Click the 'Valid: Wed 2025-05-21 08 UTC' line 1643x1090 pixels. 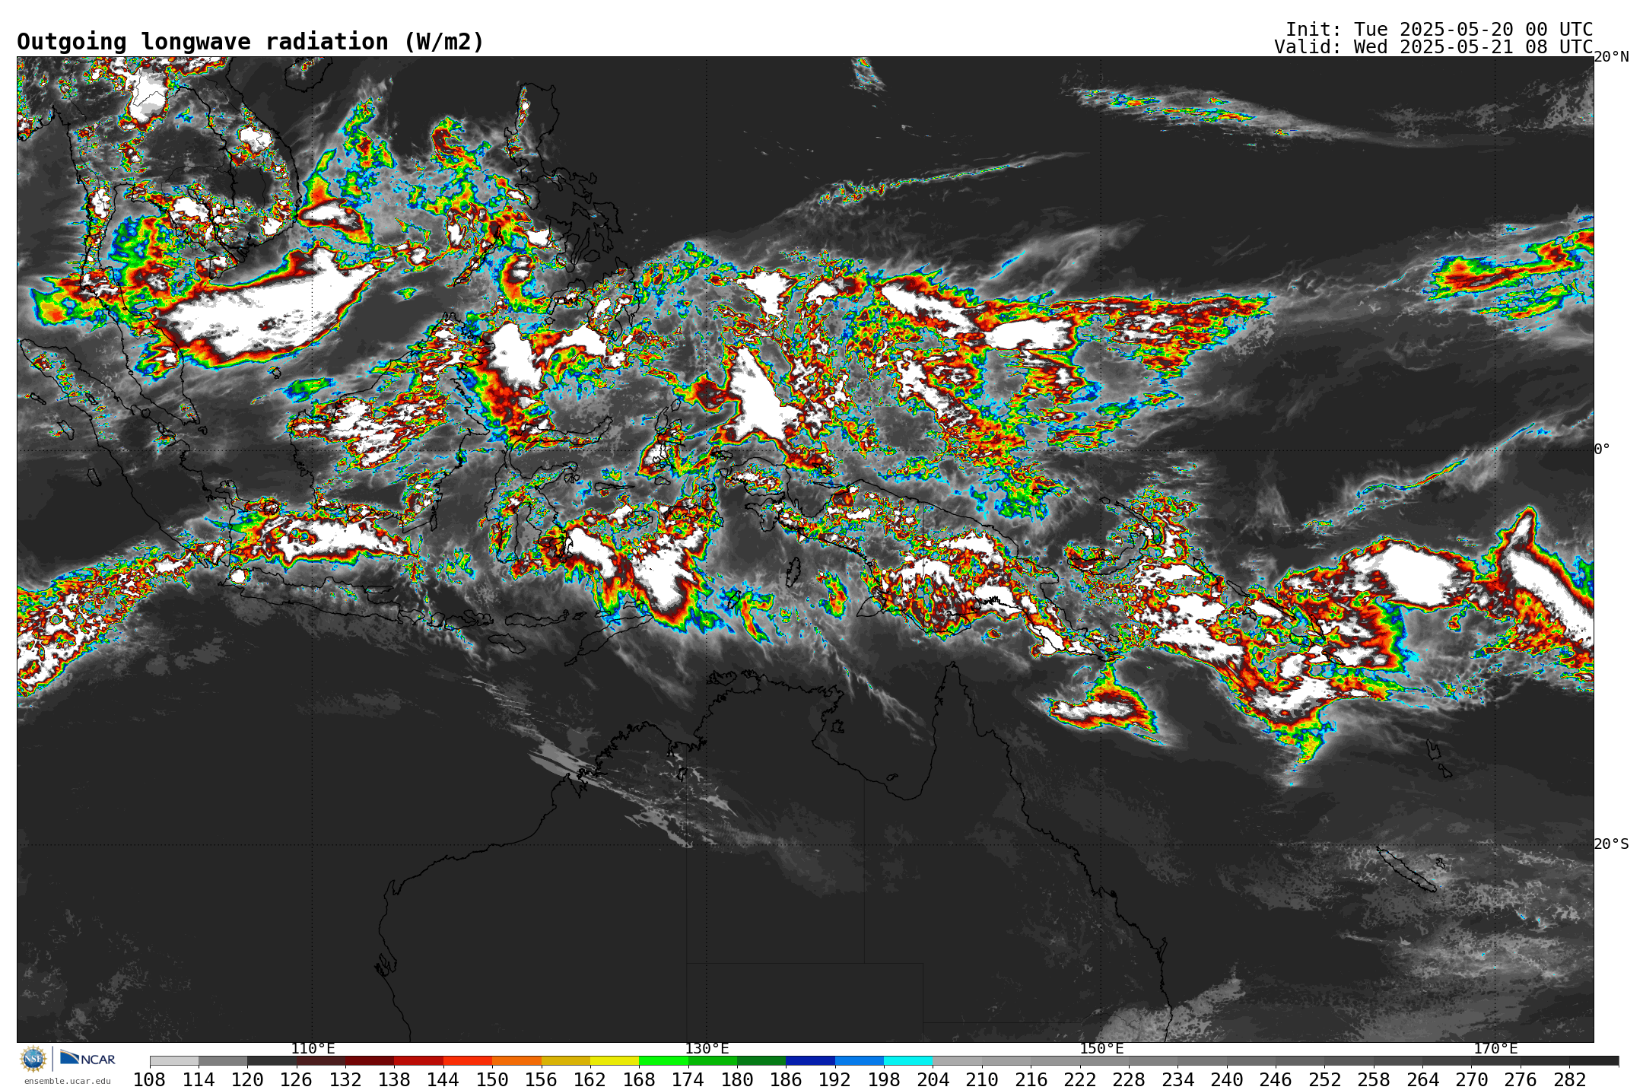(1434, 47)
